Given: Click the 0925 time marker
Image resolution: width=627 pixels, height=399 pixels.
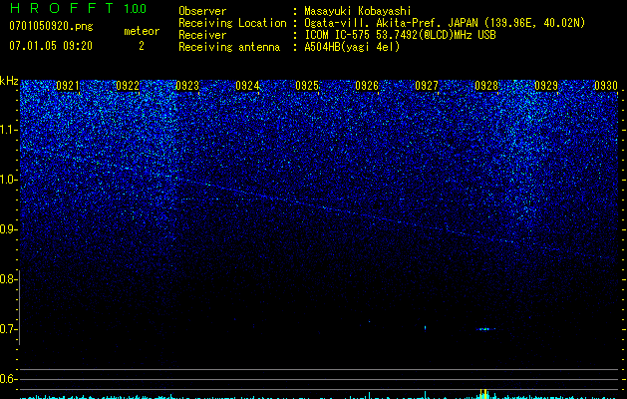Looking at the screenshot, I should 307,86.
